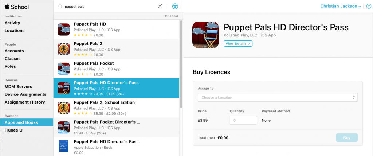373x156 pixels.
Task: Click the Puppet Pals 2: School Edition icon
Action: tap(63, 108)
